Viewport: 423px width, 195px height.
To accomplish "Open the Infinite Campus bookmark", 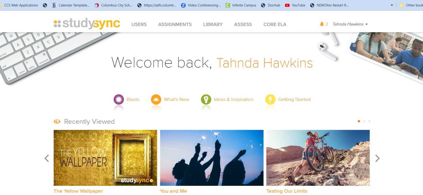I will point(241,5).
